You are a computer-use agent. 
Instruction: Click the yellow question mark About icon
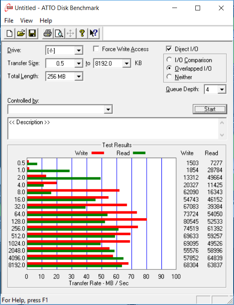coord(82,34)
